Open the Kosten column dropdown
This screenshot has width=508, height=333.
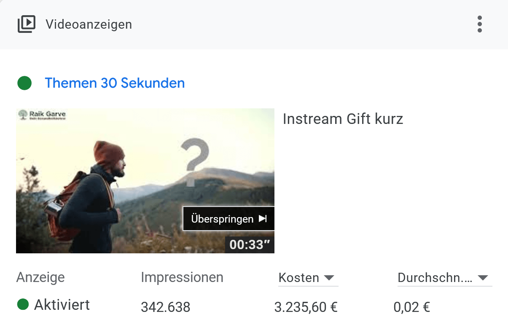point(308,278)
